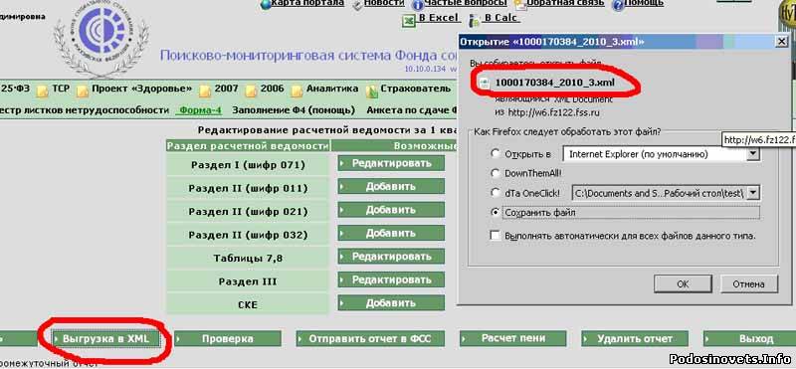This screenshot has height=369, width=796.
Task: Close the Открытие file dialog
Action: coord(781,42)
